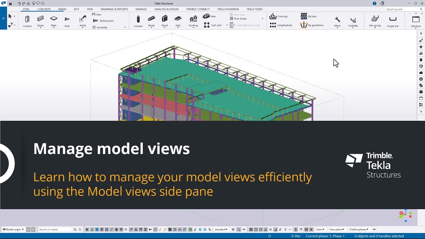This screenshot has width=425, height=239.
Task: Open the Help question mark icon
Action: click(375, 3)
